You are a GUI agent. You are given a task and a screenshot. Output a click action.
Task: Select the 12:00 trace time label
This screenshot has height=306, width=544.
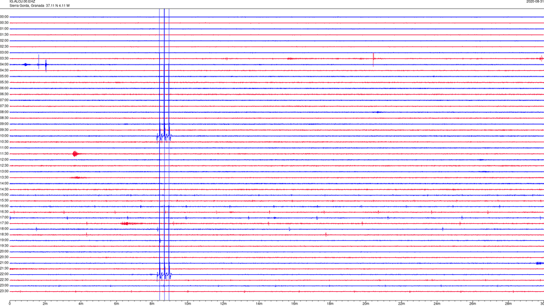point(4,159)
